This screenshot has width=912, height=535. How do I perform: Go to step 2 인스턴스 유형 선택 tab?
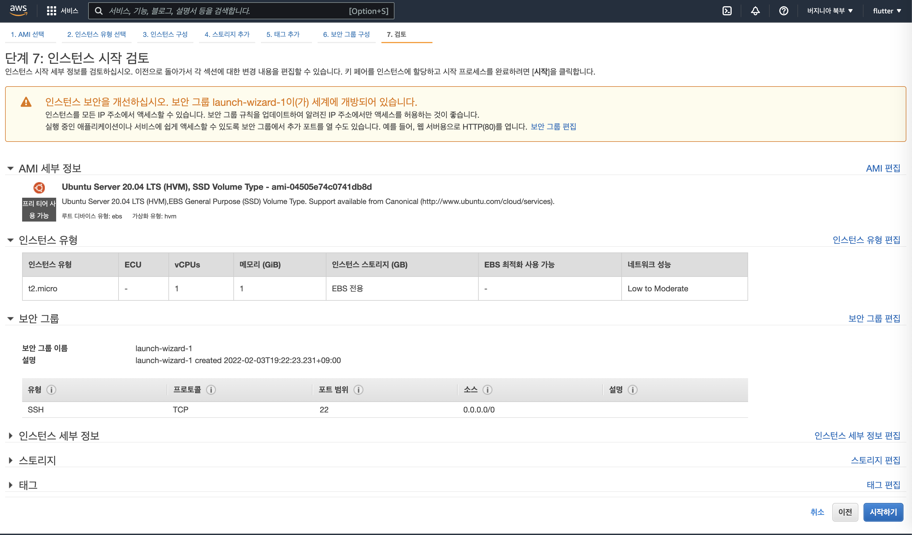coord(96,34)
